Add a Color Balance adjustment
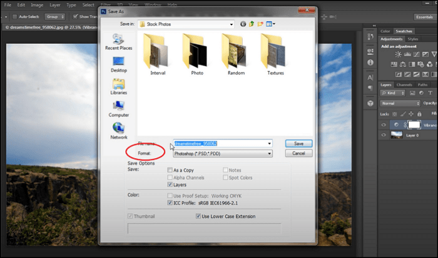 (x=403, y=64)
